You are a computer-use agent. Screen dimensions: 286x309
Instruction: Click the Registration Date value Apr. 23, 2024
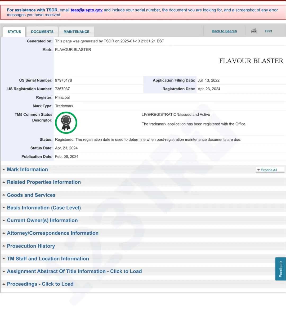point(209,89)
